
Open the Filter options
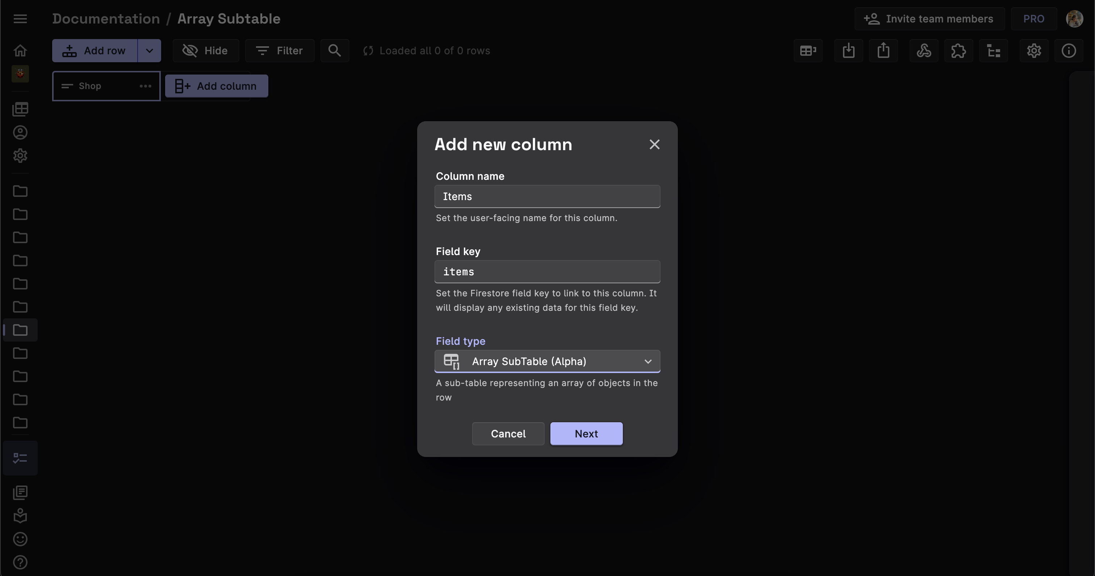(280, 51)
